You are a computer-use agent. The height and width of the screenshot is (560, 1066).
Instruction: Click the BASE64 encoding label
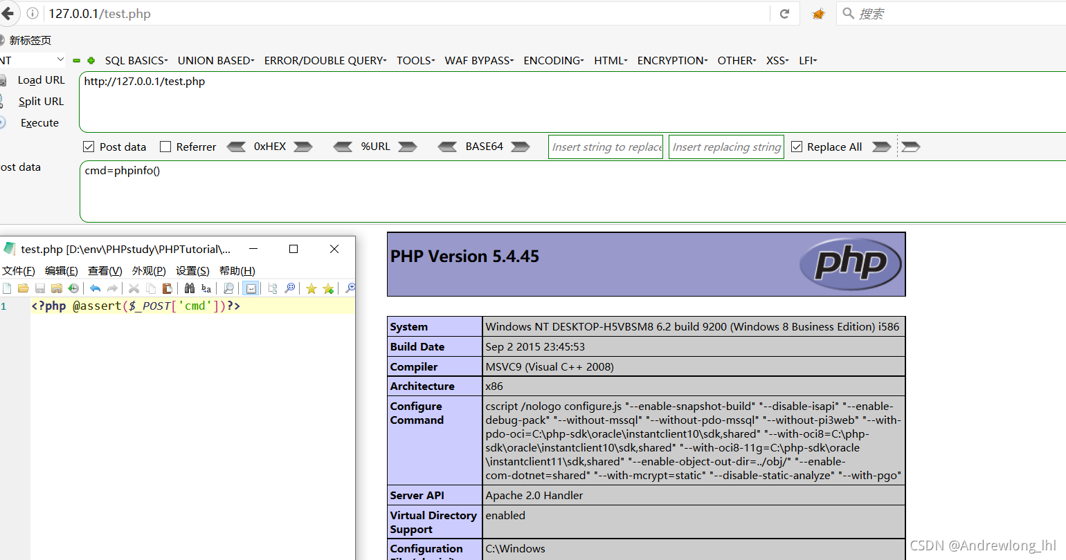click(484, 147)
